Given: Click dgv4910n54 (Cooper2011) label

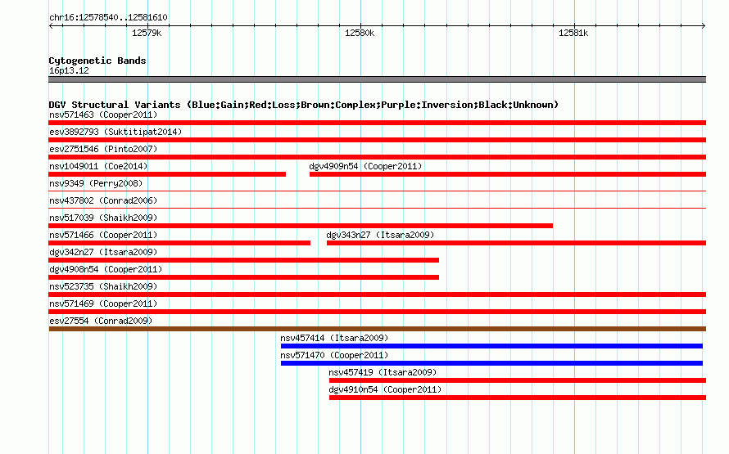Looking at the screenshot, I should pyautogui.click(x=385, y=389).
